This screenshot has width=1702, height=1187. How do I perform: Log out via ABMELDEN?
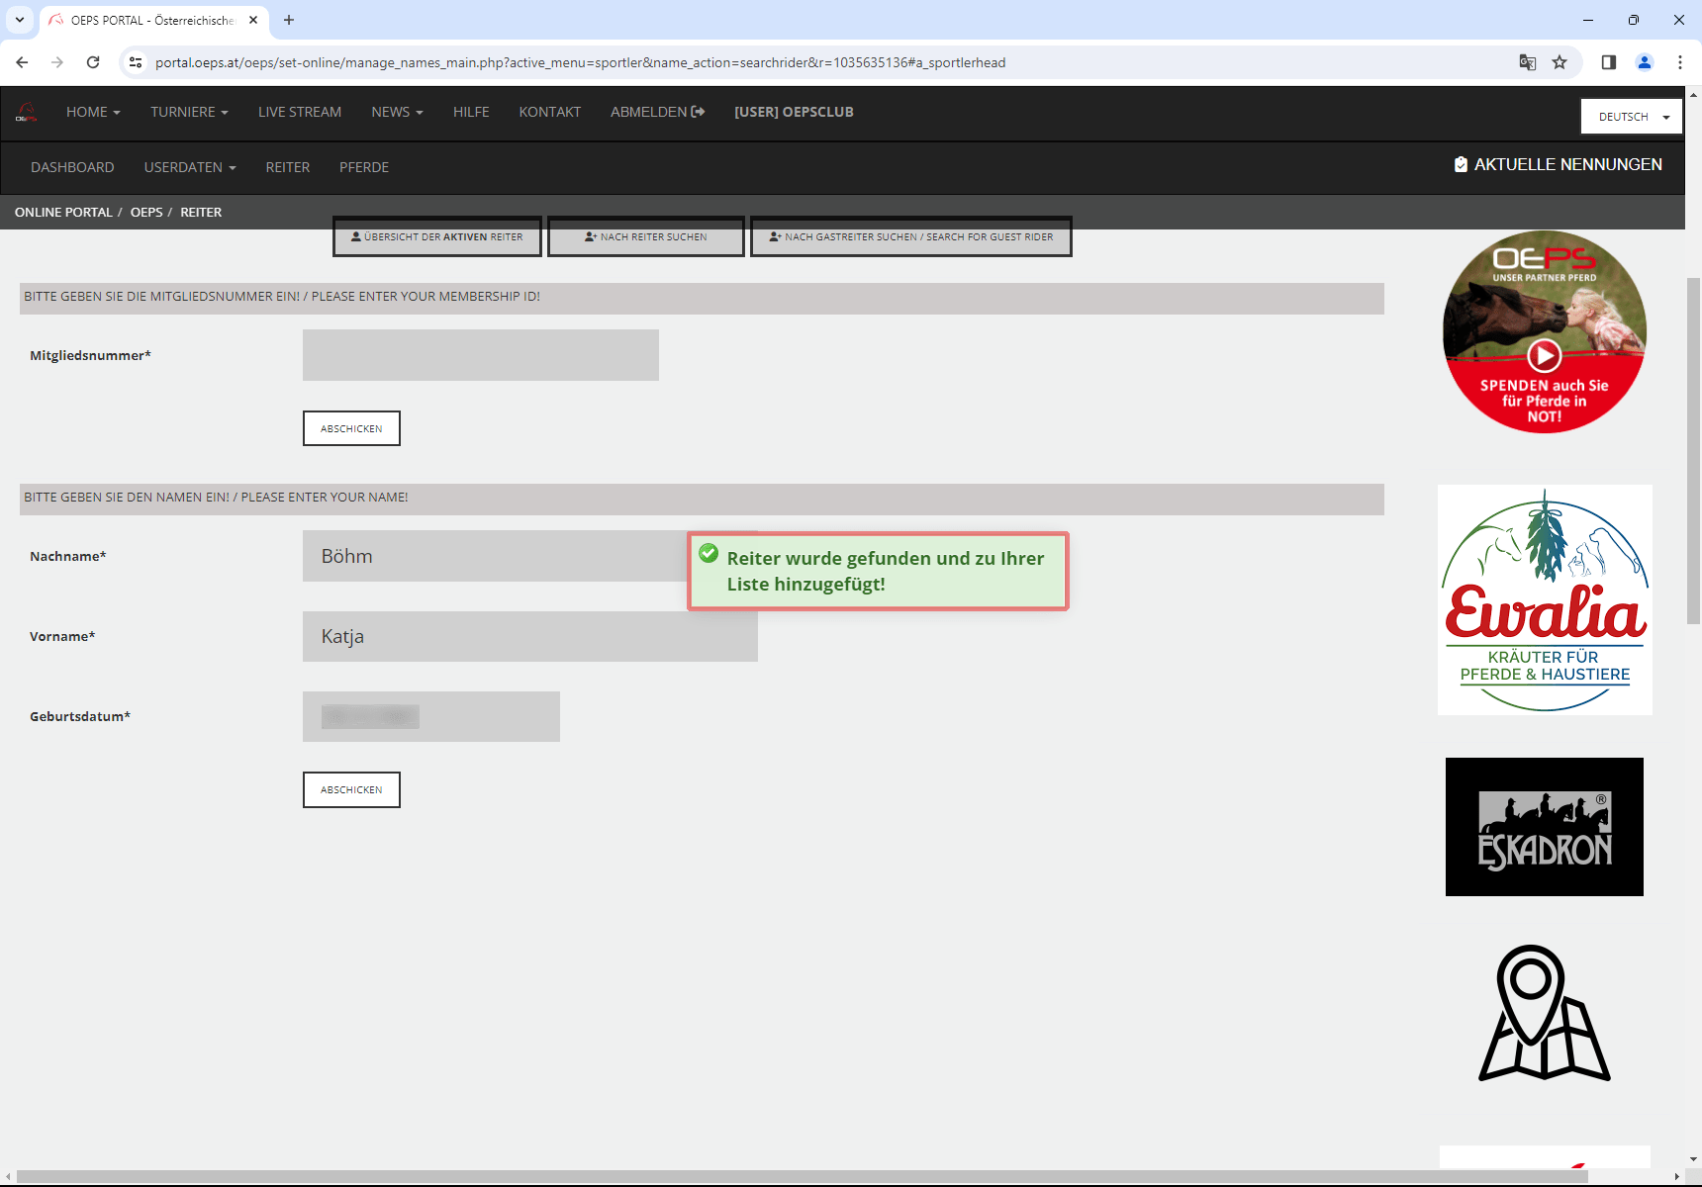point(657,112)
